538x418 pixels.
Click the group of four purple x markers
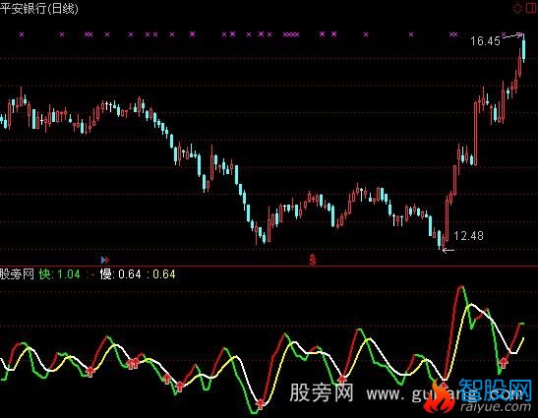[x=291, y=34]
